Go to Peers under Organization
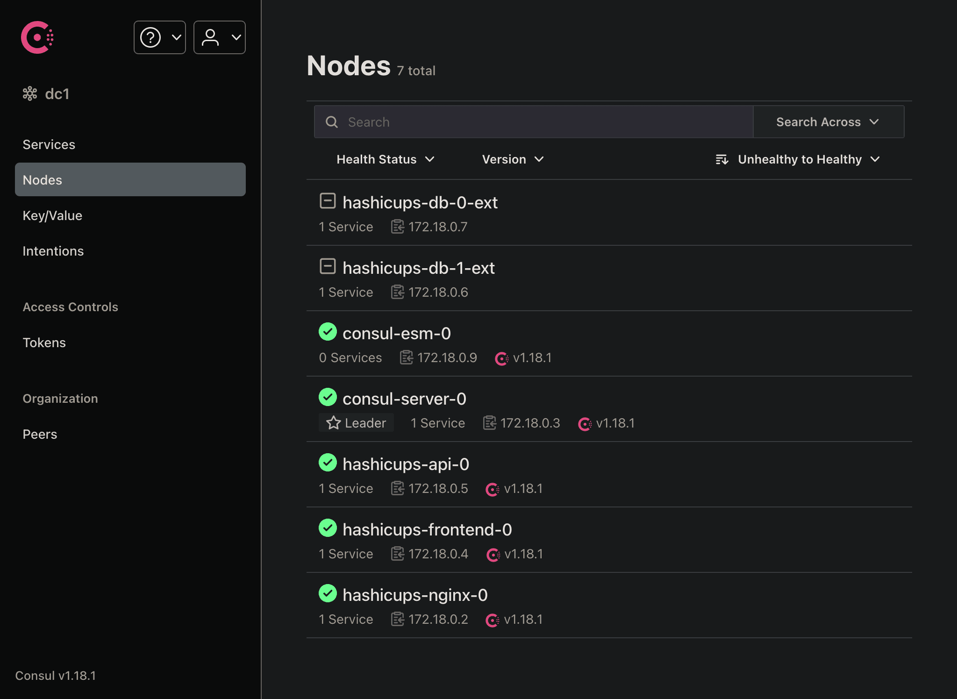This screenshot has width=957, height=699. [x=40, y=434]
